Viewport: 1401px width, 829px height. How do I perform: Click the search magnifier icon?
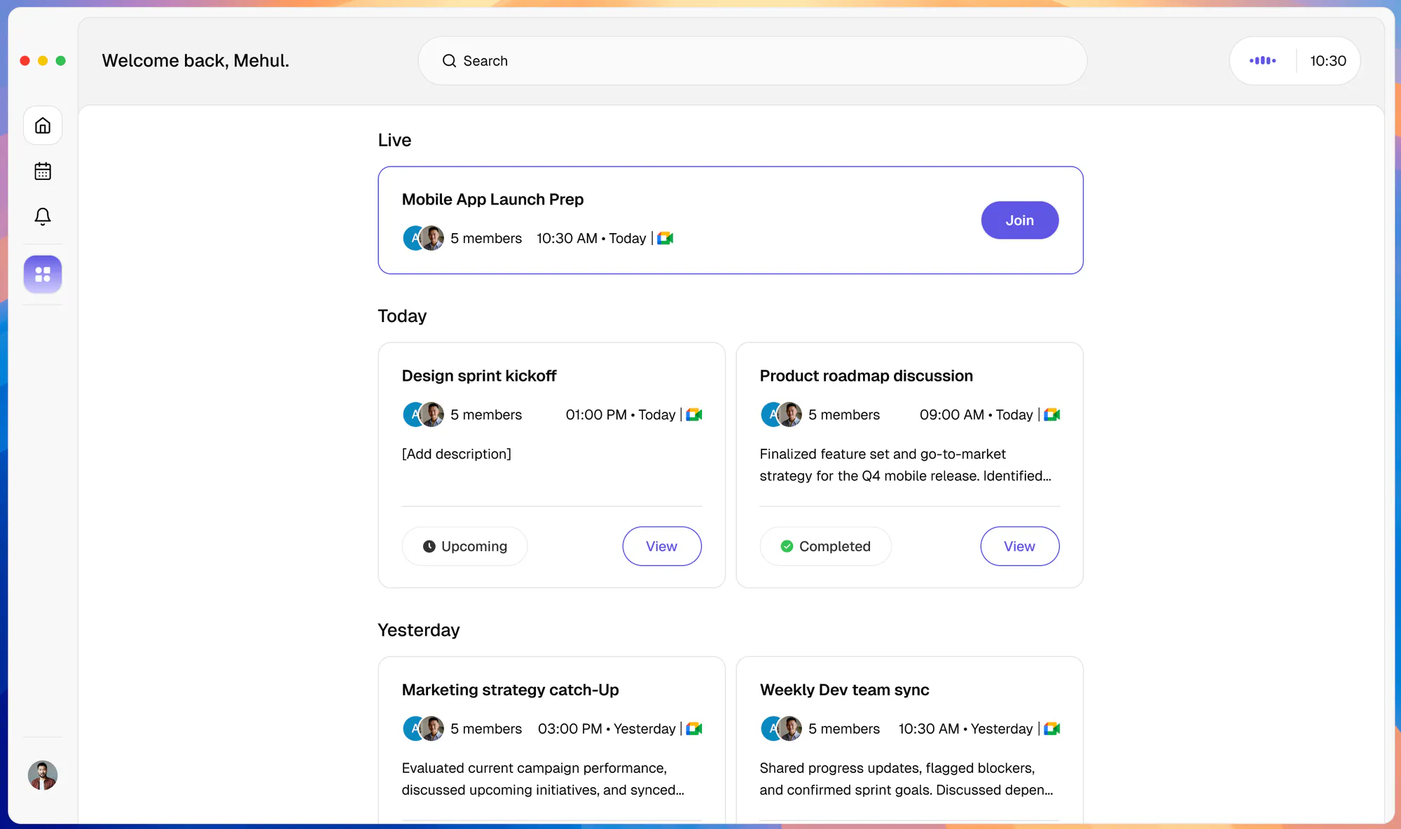[x=449, y=61]
